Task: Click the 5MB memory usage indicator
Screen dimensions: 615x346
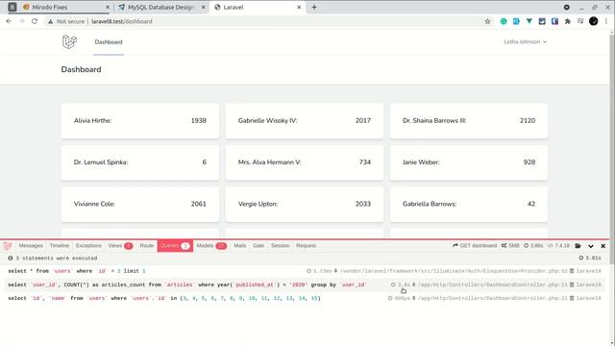Action: pos(510,246)
